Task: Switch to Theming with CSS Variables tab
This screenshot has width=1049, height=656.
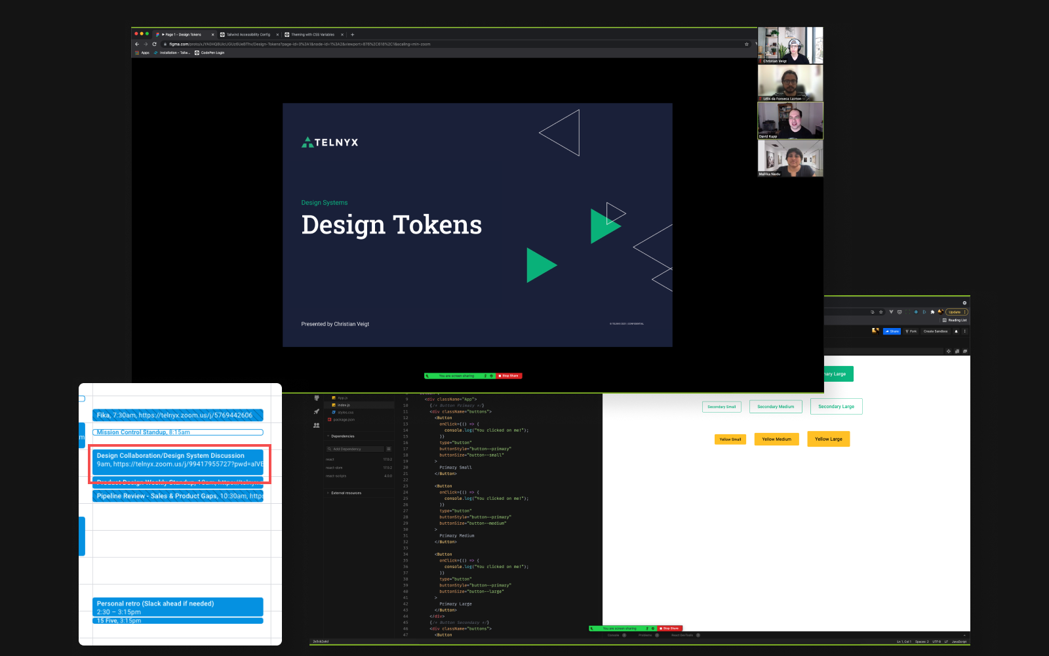Action: click(x=314, y=34)
